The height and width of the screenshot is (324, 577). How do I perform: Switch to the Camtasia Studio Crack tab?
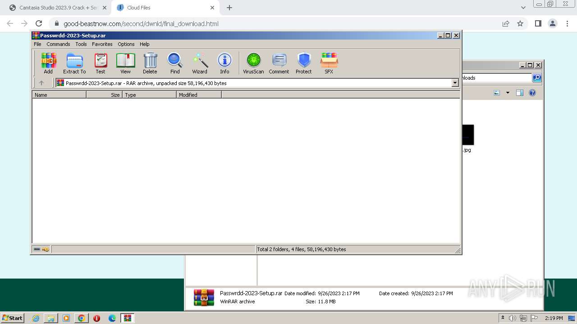(x=58, y=8)
